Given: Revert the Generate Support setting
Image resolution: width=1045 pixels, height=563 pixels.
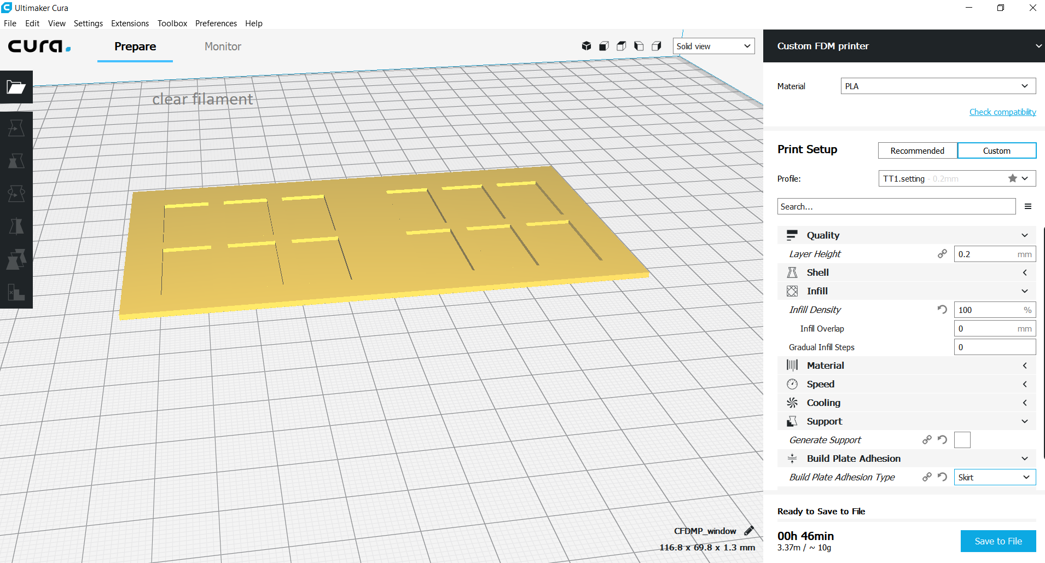Looking at the screenshot, I should pos(942,440).
